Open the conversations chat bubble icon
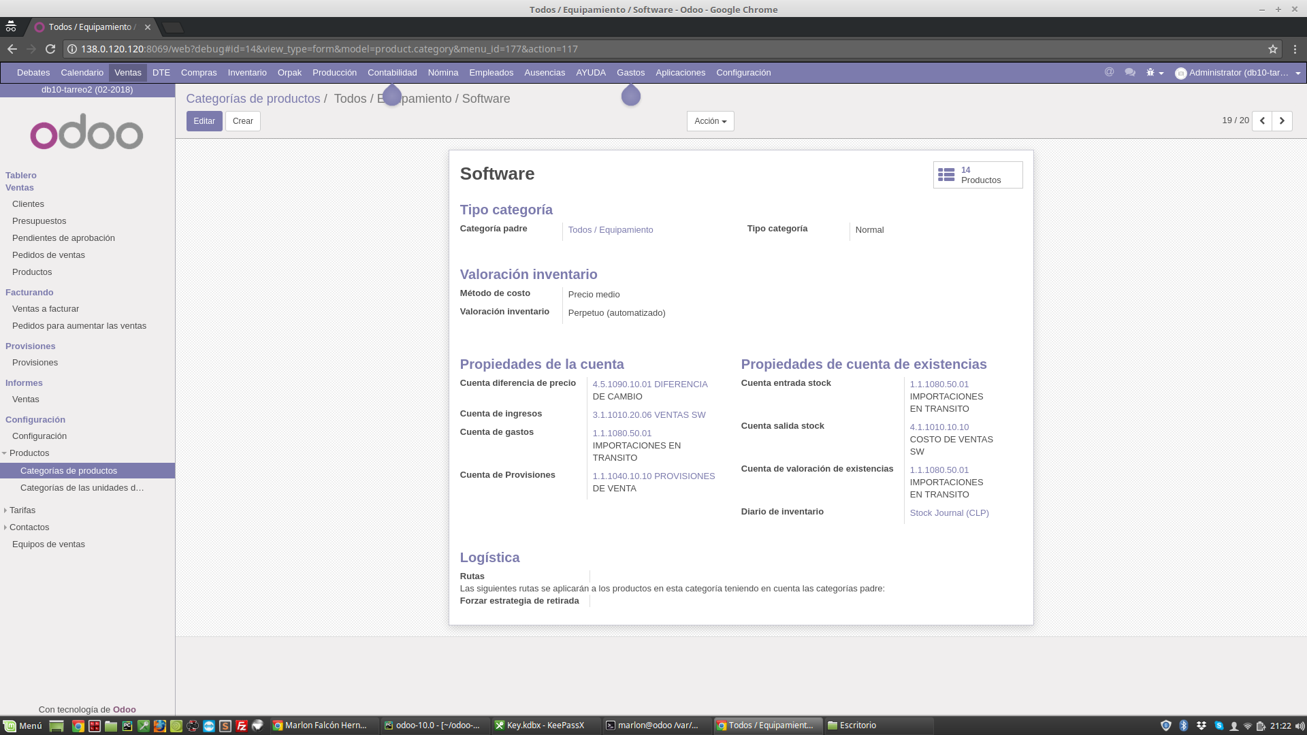1307x735 pixels. tap(1130, 72)
